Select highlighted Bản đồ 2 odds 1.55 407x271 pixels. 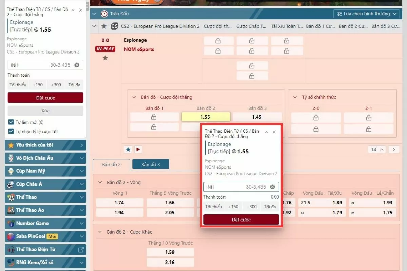[206, 117]
